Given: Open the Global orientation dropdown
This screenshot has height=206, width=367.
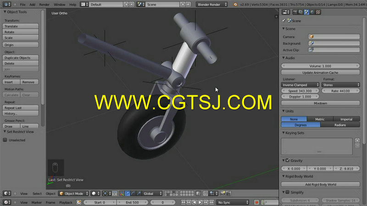Looking at the screenshot, I should coord(152,193).
